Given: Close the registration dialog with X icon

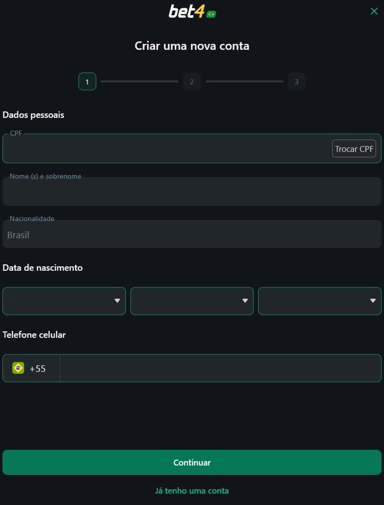Looking at the screenshot, I should tap(374, 11).
